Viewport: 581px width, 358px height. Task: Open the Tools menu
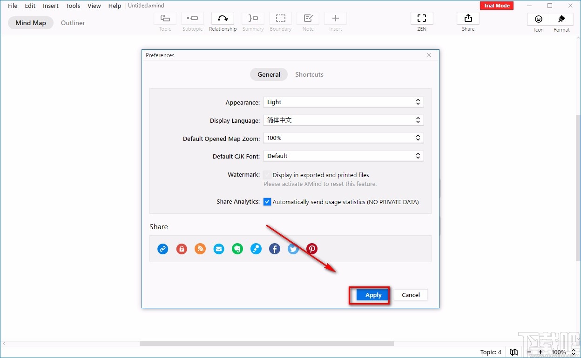(73, 6)
